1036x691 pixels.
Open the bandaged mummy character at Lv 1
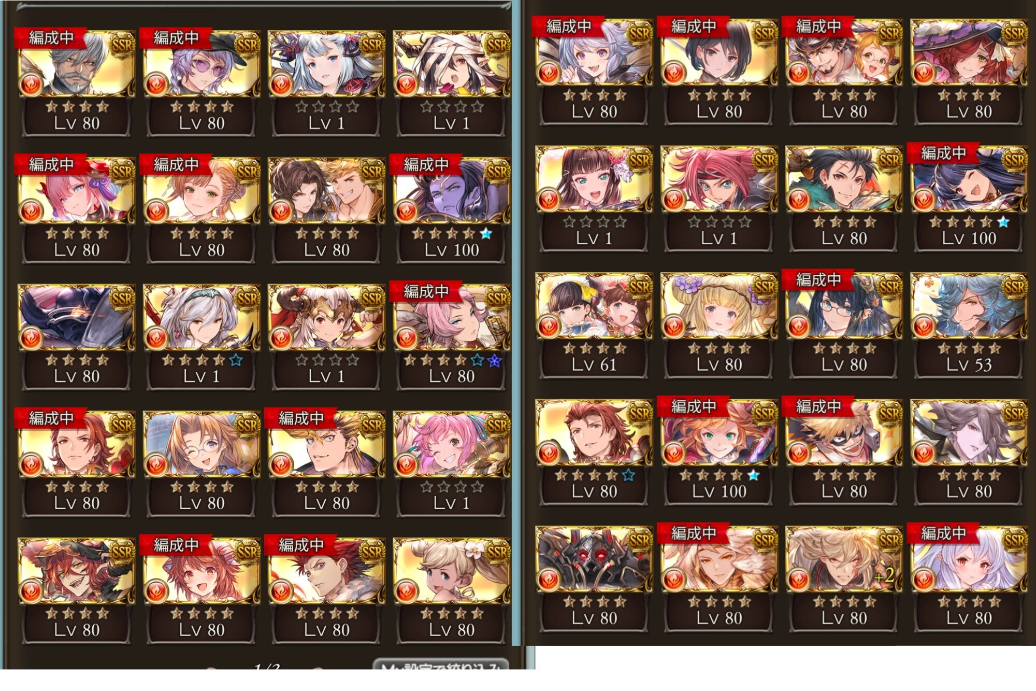(452, 83)
